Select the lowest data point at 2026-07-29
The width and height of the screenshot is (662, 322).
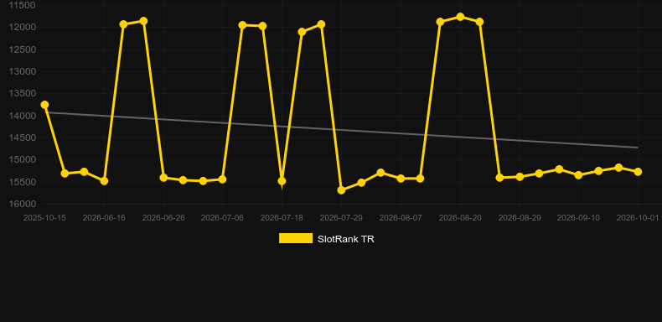(x=341, y=190)
